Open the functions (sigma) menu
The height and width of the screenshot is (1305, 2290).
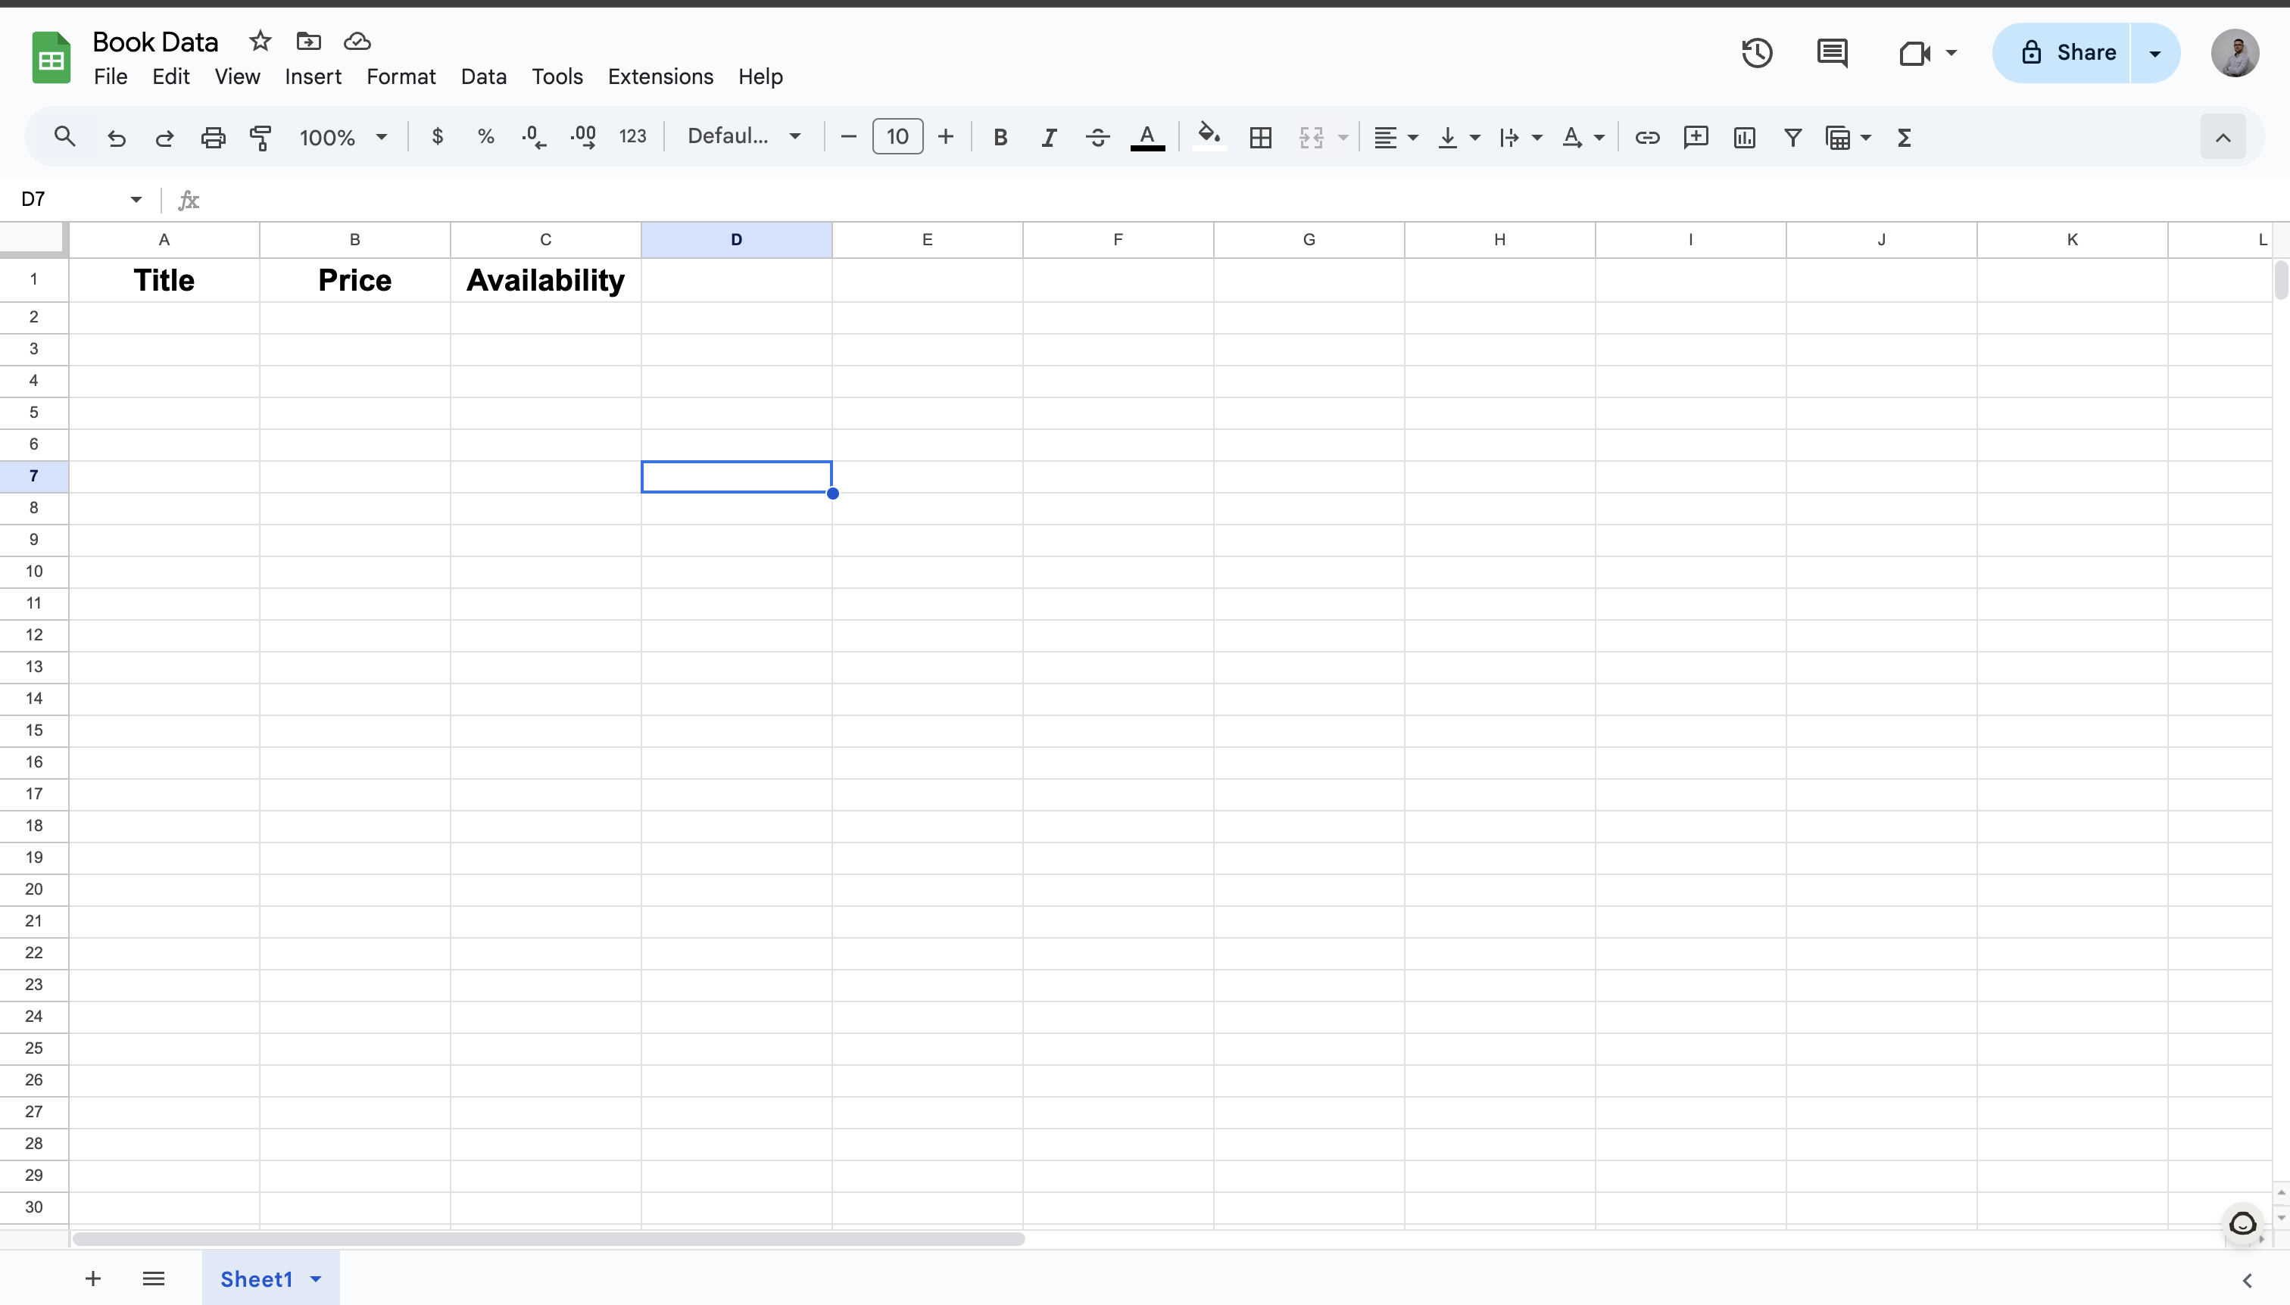(1905, 137)
